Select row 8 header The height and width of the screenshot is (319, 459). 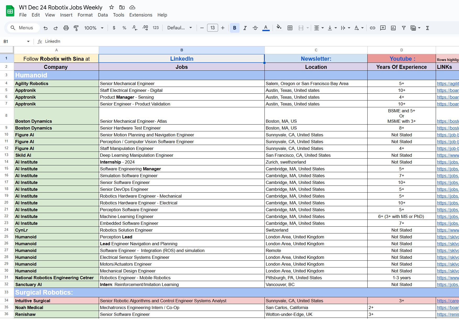tap(7, 116)
